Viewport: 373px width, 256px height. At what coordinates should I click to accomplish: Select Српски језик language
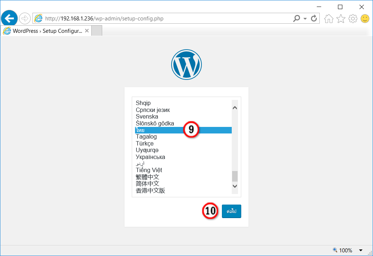183,110
